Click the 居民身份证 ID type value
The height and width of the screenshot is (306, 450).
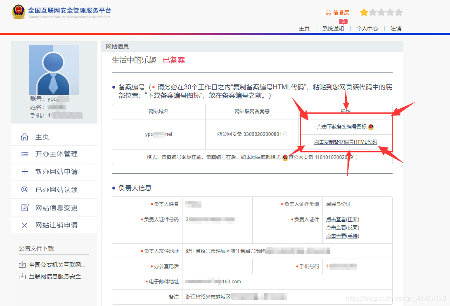339,204
